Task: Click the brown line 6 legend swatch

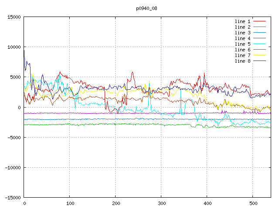Action: 260,50
